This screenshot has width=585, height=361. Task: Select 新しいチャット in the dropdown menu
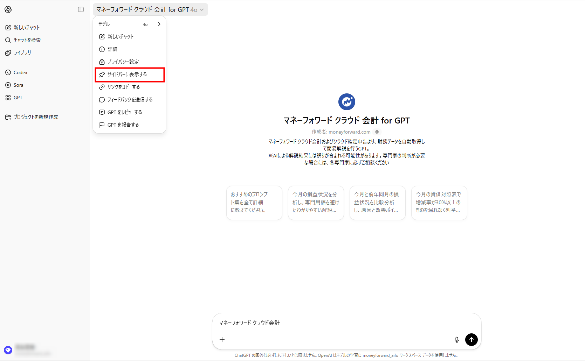(x=129, y=37)
